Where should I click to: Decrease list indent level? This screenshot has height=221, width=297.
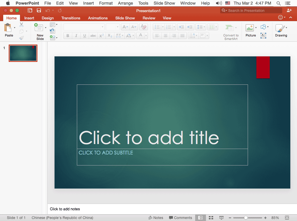(x=182, y=27)
